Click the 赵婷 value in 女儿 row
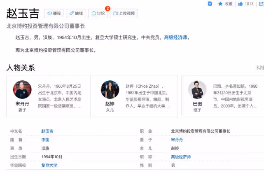The width and height of the screenshot is (264, 173). pyautogui.click(x=175, y=148)
